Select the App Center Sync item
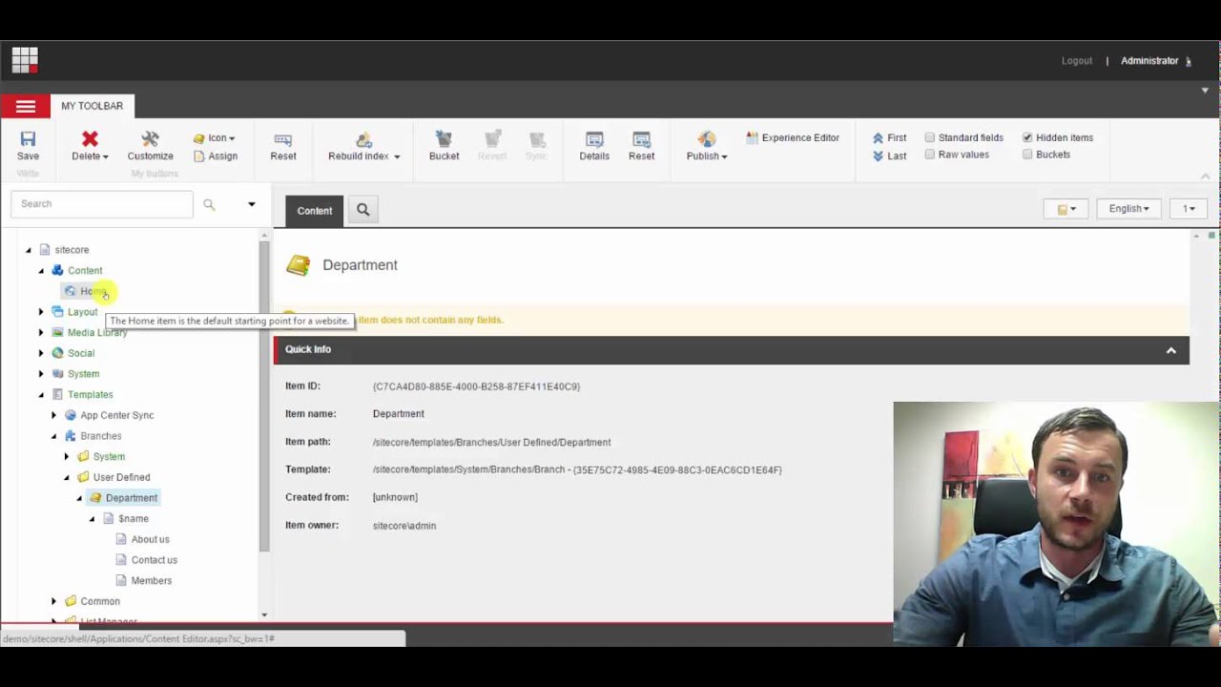 coord(117,415)
